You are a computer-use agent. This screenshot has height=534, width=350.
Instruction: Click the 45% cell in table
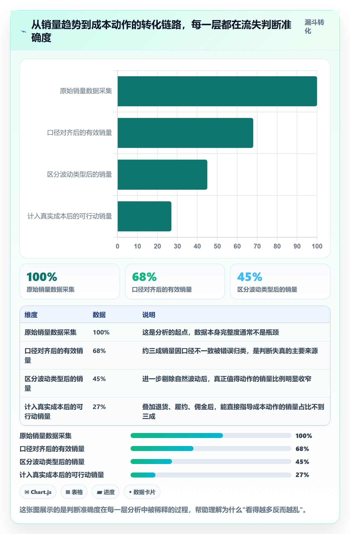point(99,379)
